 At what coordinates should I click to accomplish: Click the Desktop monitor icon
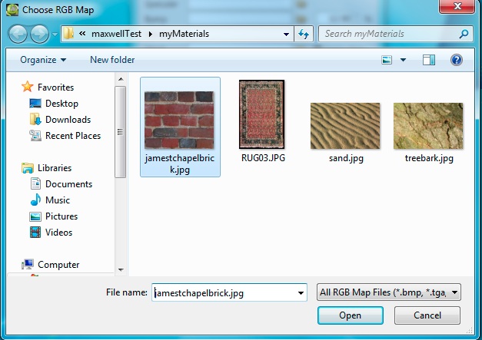tap(35, 103)
